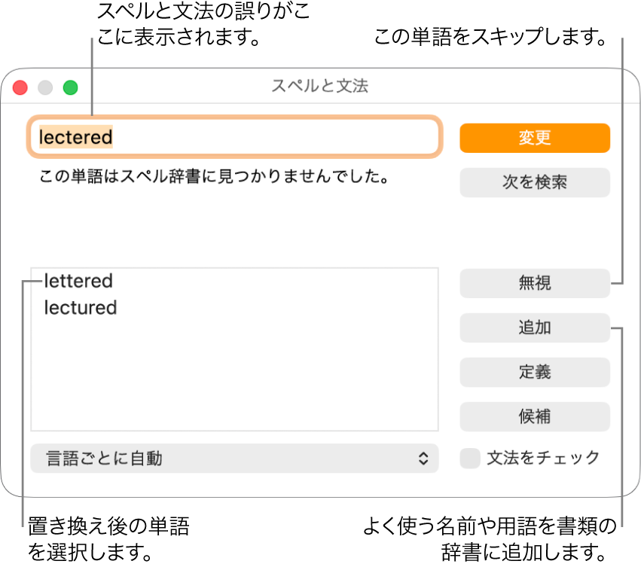Viewport: 641px width, 567px height.
Task: Minimize the window using the yellow button
Action: click(x=45, y=87)
